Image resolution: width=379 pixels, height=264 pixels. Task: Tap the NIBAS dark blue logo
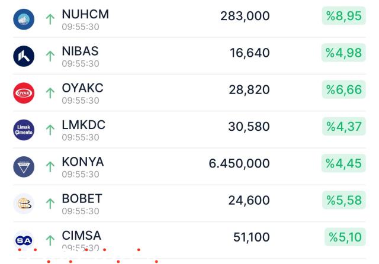tap(24, 56)
